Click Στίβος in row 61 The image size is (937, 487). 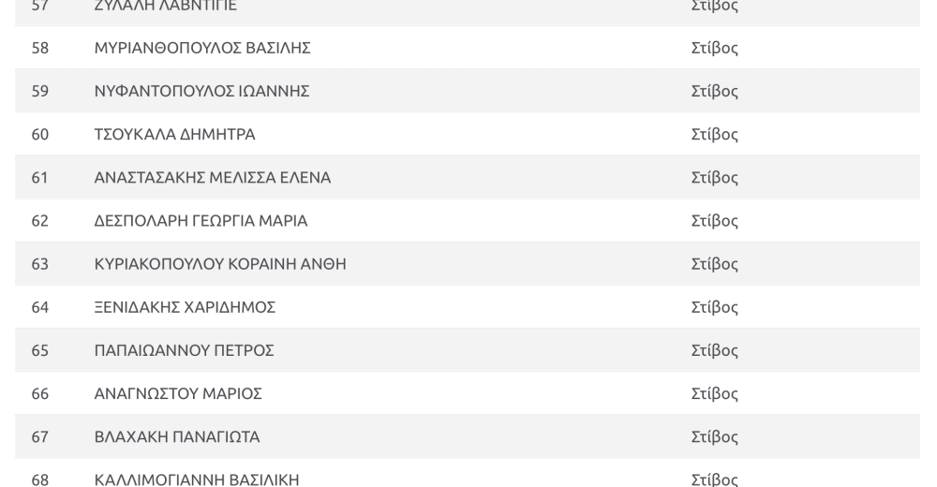(715, 178)
